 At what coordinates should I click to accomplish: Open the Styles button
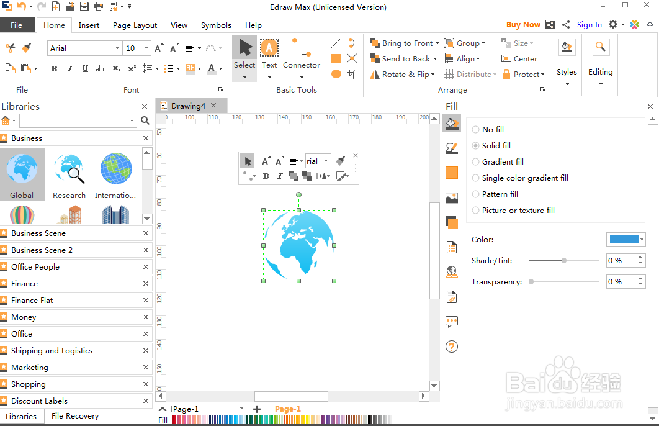pos(567,62)
